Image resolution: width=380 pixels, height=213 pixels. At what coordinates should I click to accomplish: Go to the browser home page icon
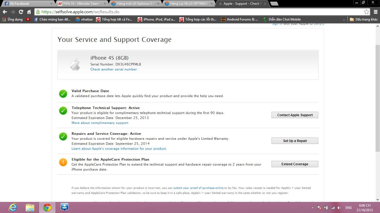[29, 12]
